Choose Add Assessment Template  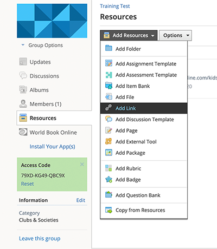coord(144,75)
